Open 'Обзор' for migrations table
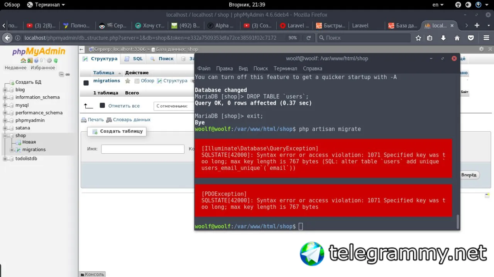This screenshot has height=277, width=494. [x=144, y=81]
